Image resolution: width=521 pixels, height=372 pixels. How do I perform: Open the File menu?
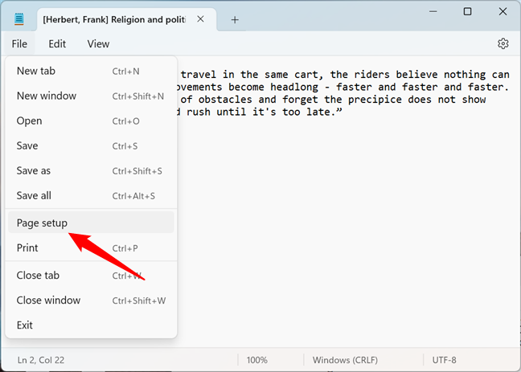pos(20,44)
